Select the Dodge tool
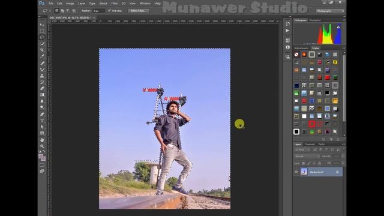The image size is (384, 216). [x=42, y=107]
